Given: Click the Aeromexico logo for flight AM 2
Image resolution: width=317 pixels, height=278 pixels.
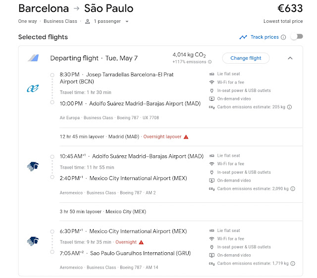Looking at the screenshot, I should click(33, 167).
